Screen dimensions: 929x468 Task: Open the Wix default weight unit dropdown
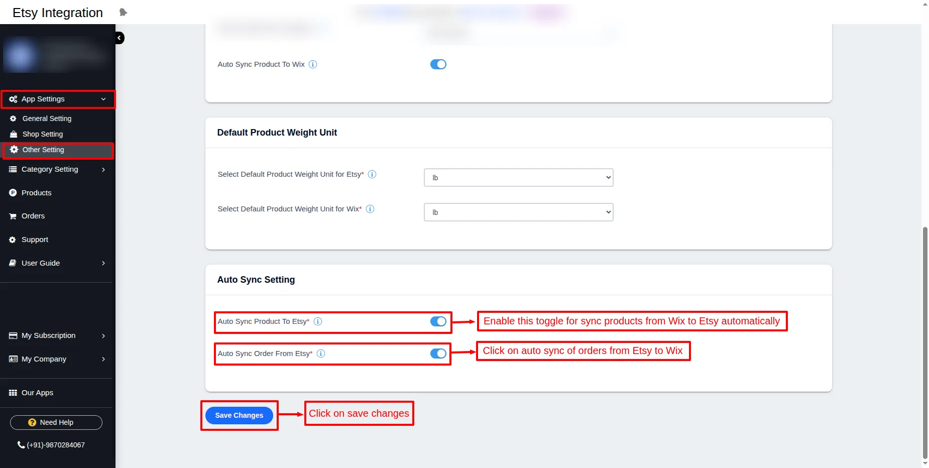pyautogui.click(x=519, y=212)
